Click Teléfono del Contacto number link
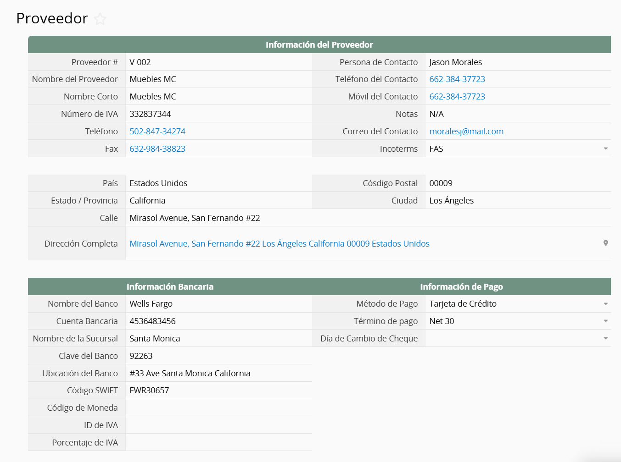Screen dimensions: 621x462 [457, 79]
